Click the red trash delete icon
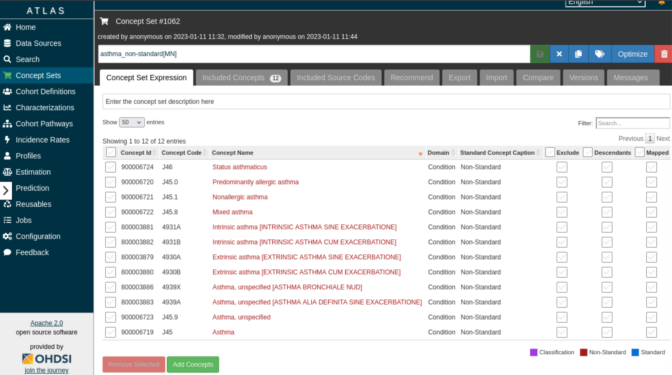The width and height of the screenshot is (672, 375). click(x=664, y=54)
